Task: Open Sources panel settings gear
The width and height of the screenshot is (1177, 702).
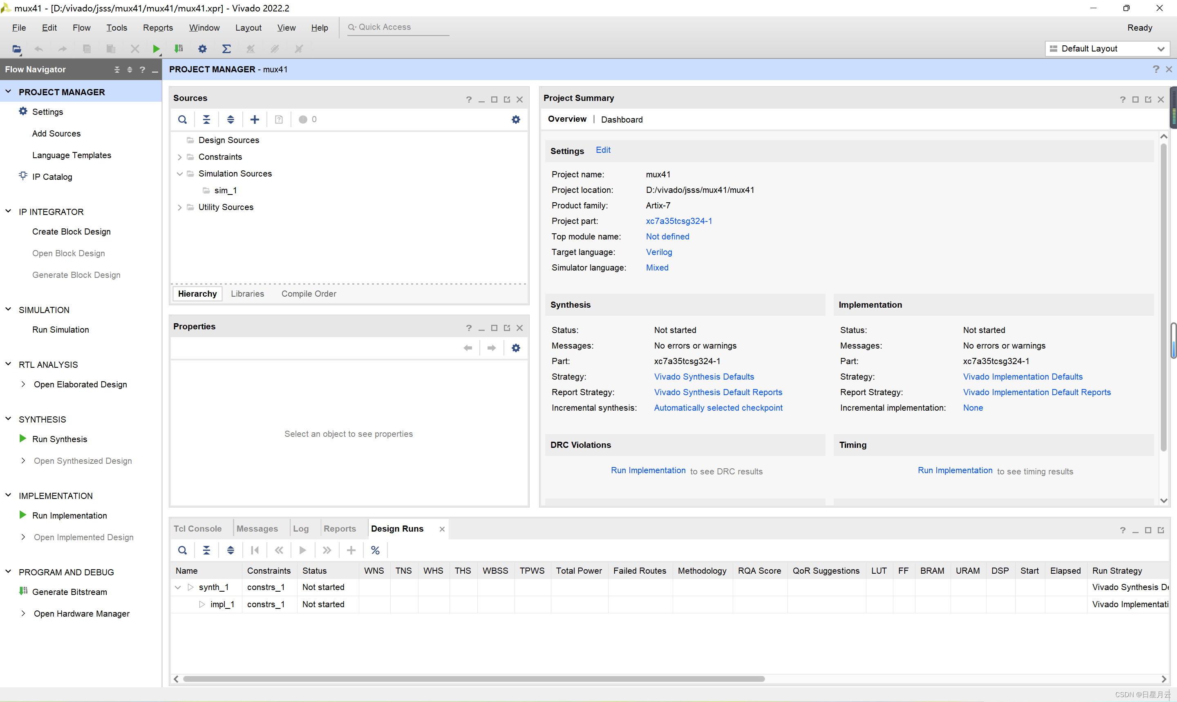Action: [516, 120]
